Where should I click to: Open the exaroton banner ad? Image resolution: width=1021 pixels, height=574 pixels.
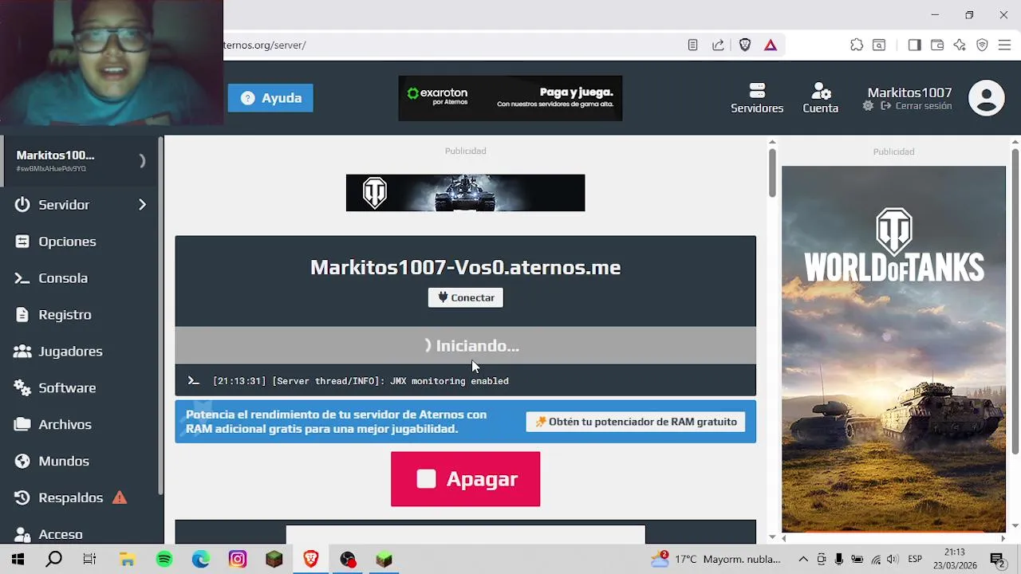click(x=510, y=98)
